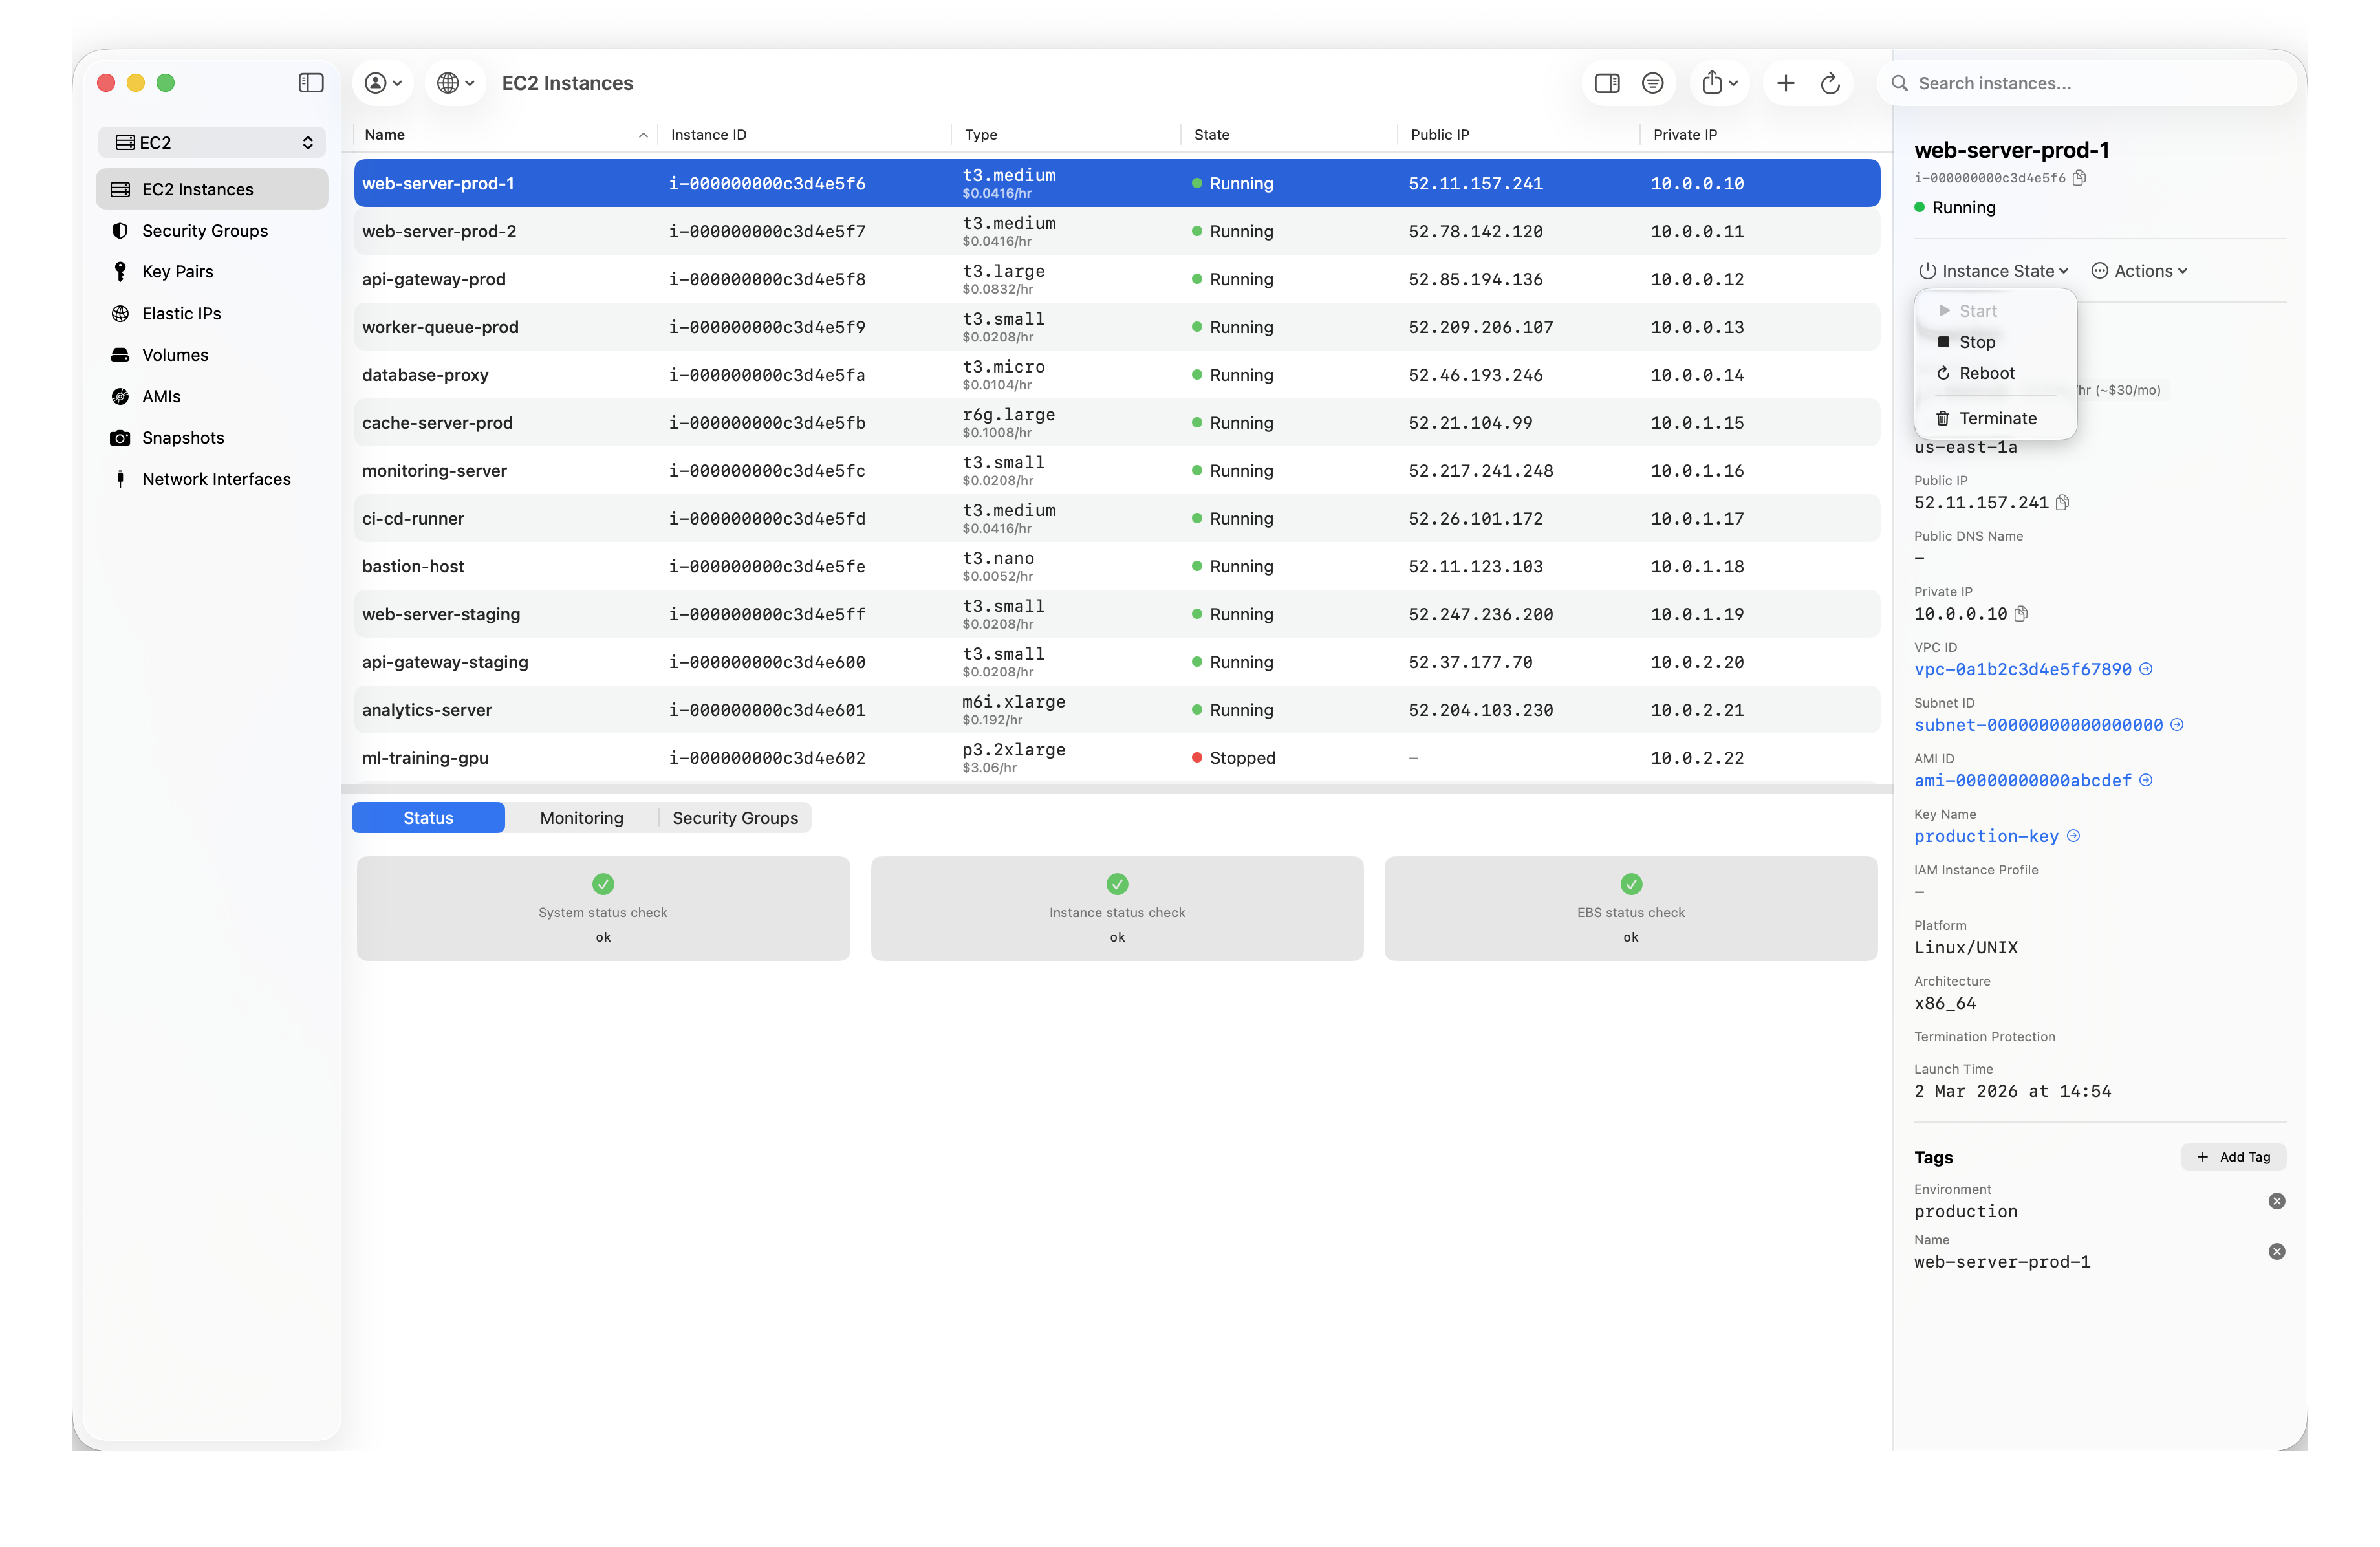Open the VPC ID link
Screen dimensions: 2380x1547
coord(2022,670)
